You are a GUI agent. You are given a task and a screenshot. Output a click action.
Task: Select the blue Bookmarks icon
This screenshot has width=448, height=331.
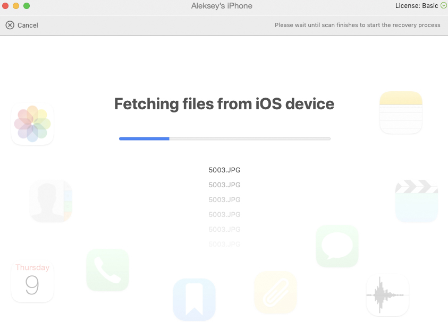click(x=194, y=300)
